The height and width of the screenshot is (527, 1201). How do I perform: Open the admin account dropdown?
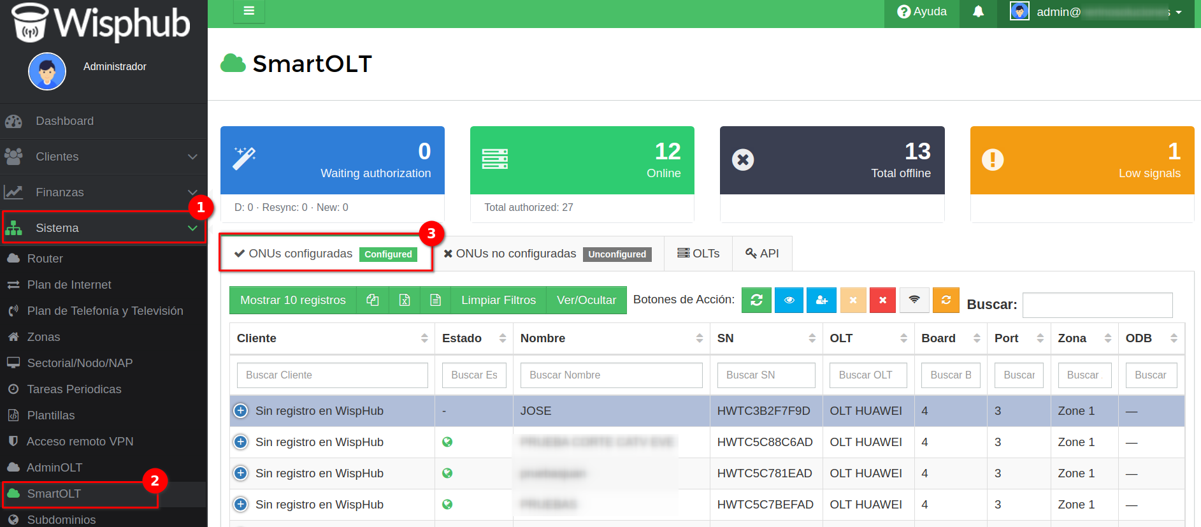[1096, 12]
